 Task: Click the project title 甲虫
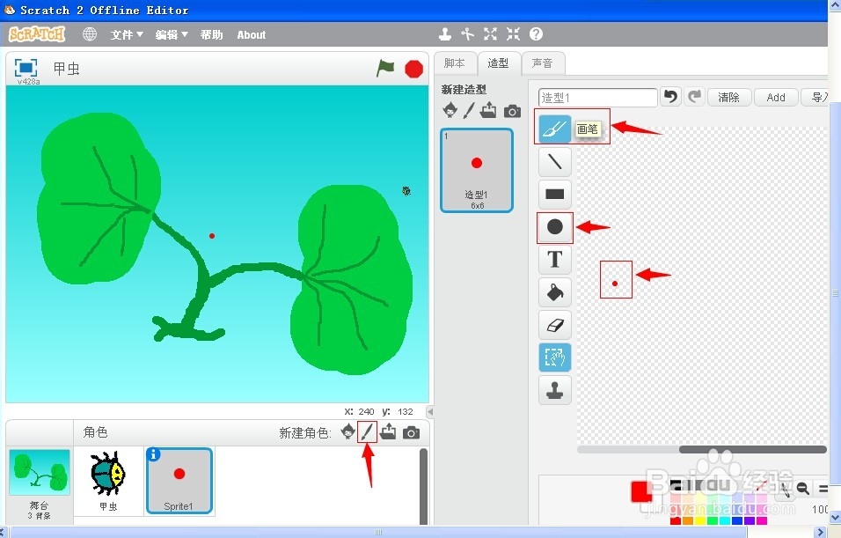pos(67,69)
